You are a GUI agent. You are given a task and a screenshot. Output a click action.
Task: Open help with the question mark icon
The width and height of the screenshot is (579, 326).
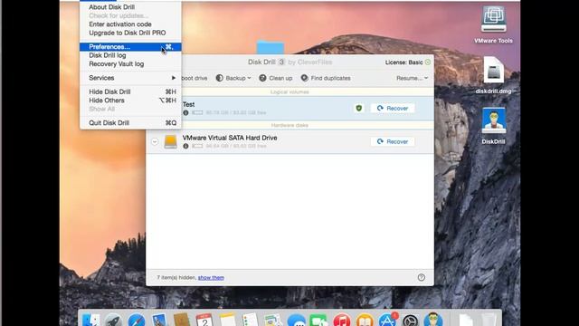click(421, 278)
